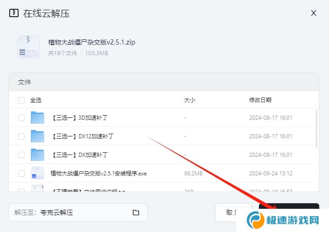Click the zip filename 植物大战僵尸杂交版v2.5.1.zip
Viewport: 329px width, 232px height.
pos(92,42)
